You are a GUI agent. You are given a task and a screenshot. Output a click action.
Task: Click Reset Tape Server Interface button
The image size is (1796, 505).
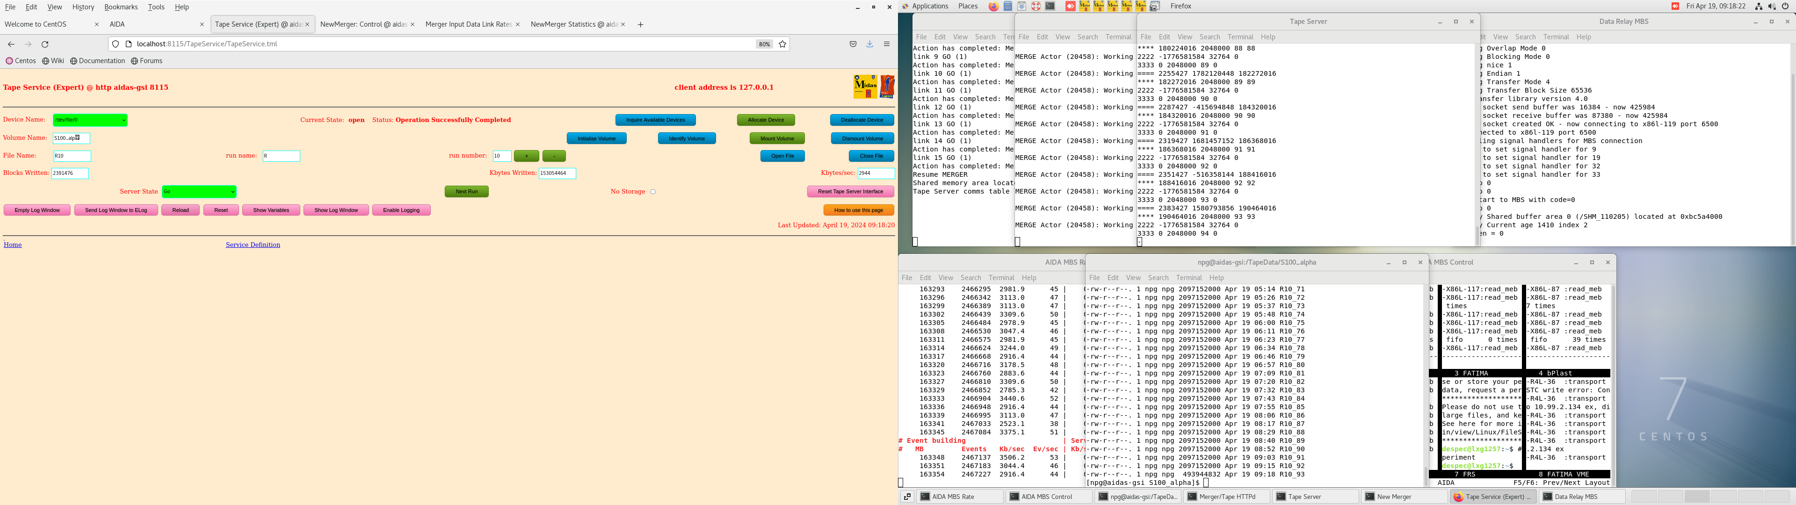pos(851,192)
